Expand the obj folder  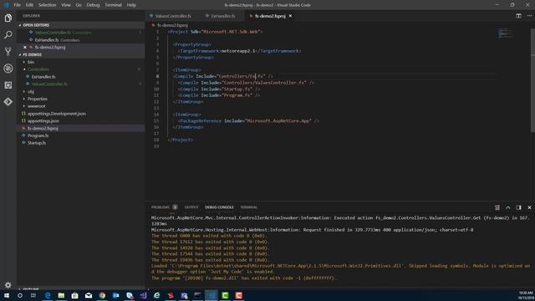coord(31,91)
